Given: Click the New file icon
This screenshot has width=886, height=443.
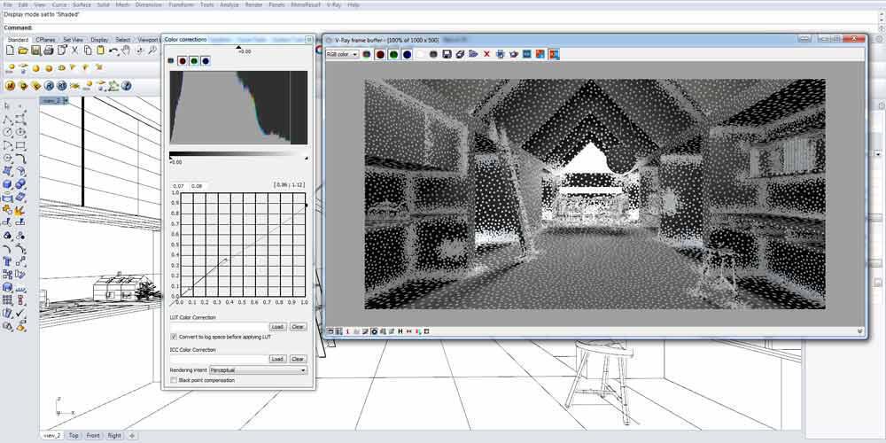Looking at the screenshot, I should click(10, 51).
